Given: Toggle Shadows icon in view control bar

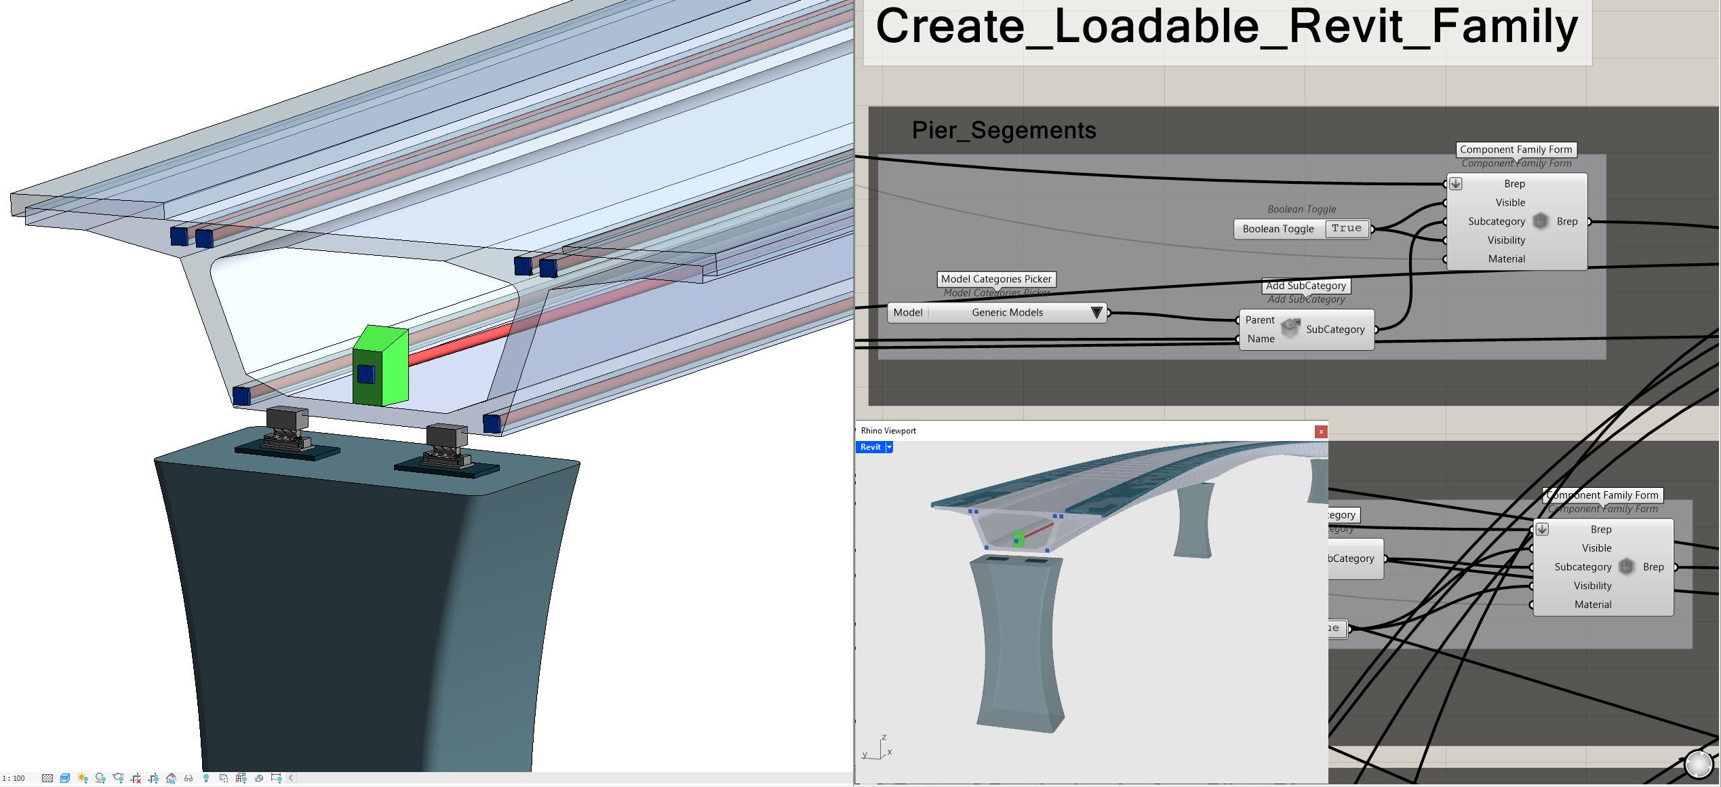Looking at the screenshot, I should pos(100,778).
